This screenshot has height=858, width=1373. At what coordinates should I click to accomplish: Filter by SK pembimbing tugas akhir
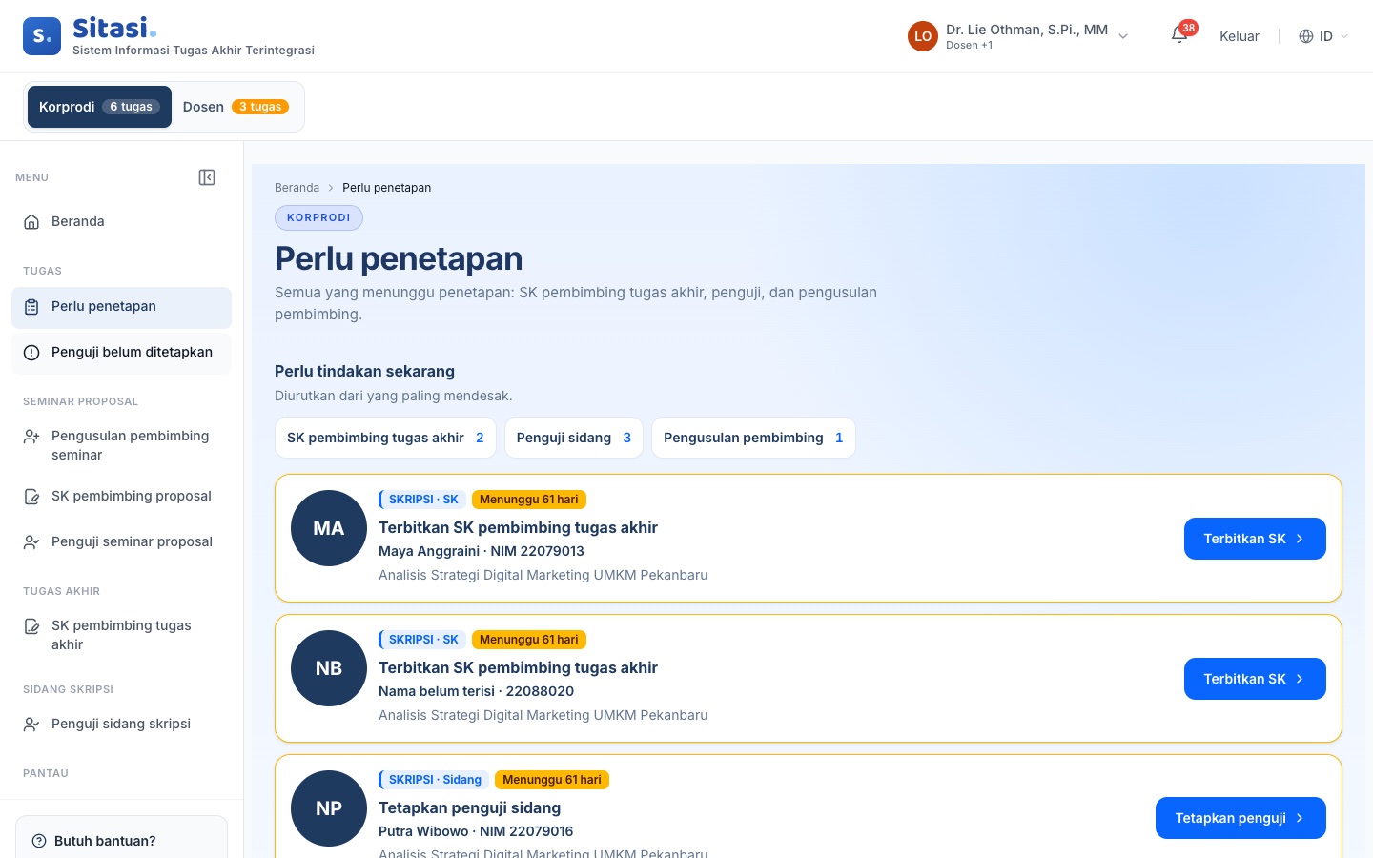385,438
